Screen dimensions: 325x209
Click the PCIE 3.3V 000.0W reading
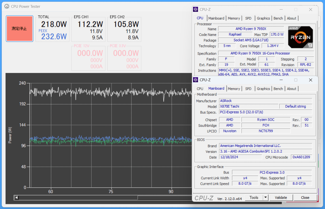click(x=126, y=53)
